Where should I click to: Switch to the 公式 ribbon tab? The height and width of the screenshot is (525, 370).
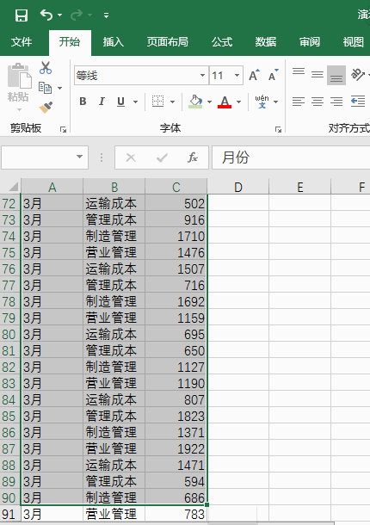[222, 42]
